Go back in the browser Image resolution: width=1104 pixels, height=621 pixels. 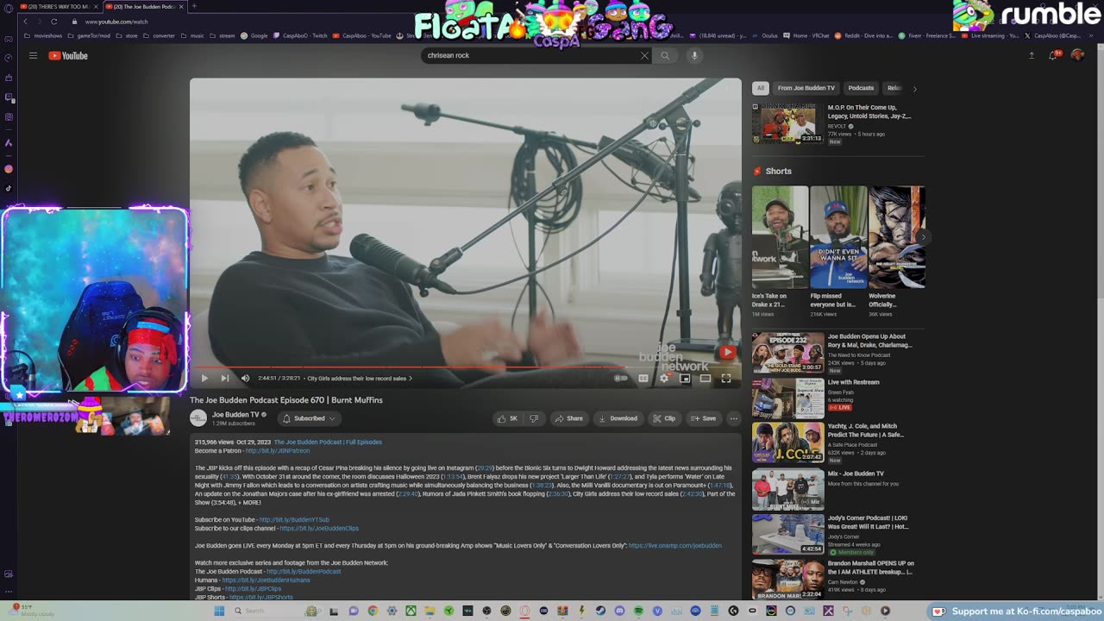[x=24, y=21]
